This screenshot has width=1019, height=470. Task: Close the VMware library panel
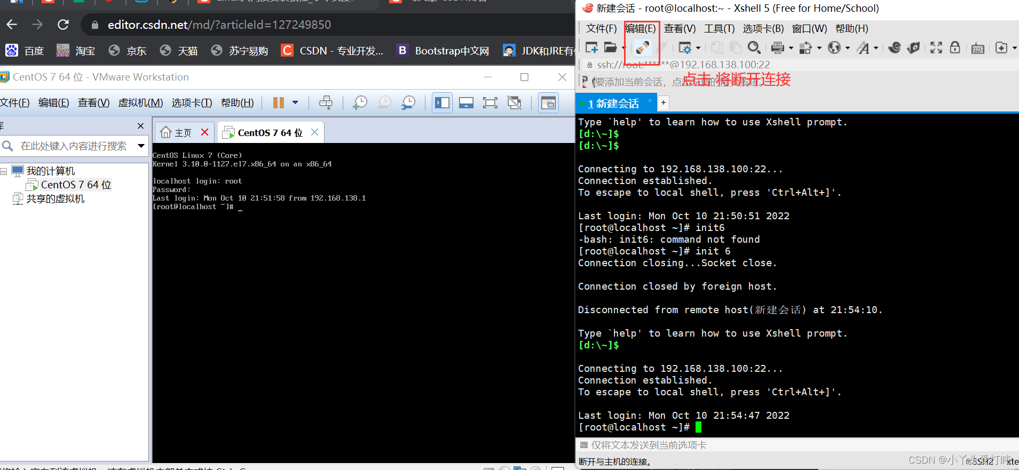click(140, 126)
